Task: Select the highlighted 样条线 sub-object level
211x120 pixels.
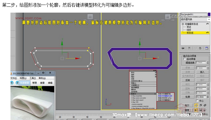Action: [195, 33]
